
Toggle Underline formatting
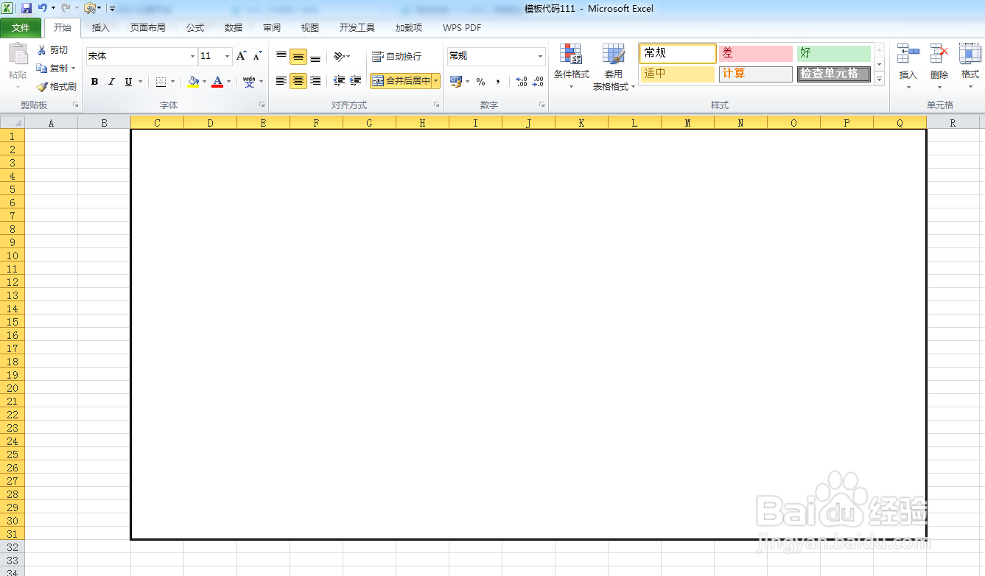tap(128, 82)
